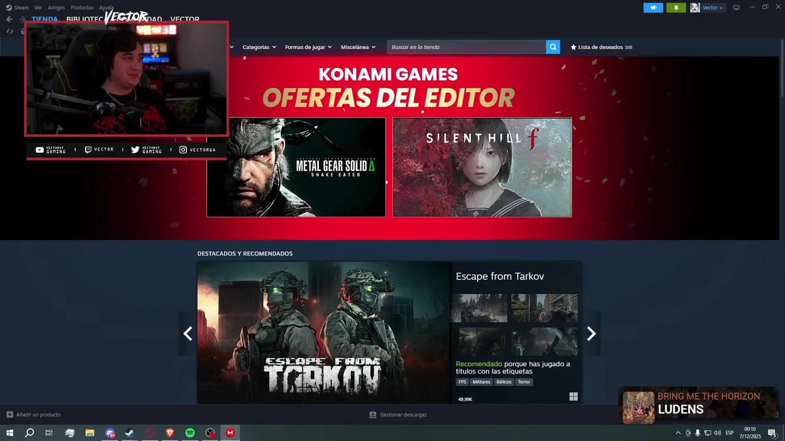
Task: Open Task View in the taskbar
Action: point(49,433)
